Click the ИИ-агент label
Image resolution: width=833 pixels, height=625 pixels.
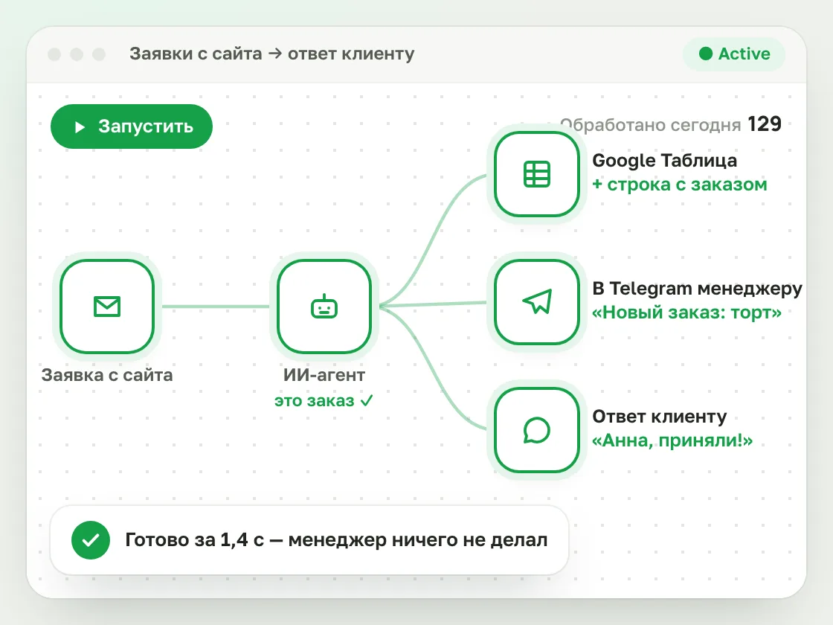[x=324, y=375]
